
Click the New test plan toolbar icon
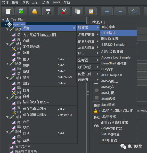pos(8,11)
